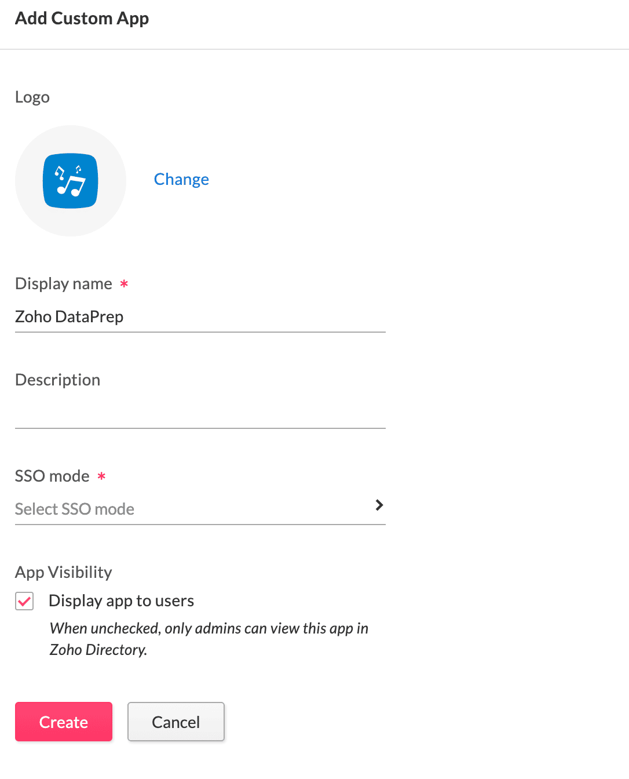Click the blue music note app logo

[71, 181]
